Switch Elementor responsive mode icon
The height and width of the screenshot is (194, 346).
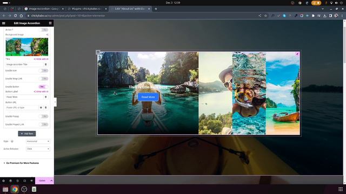(x=24, y=181)
